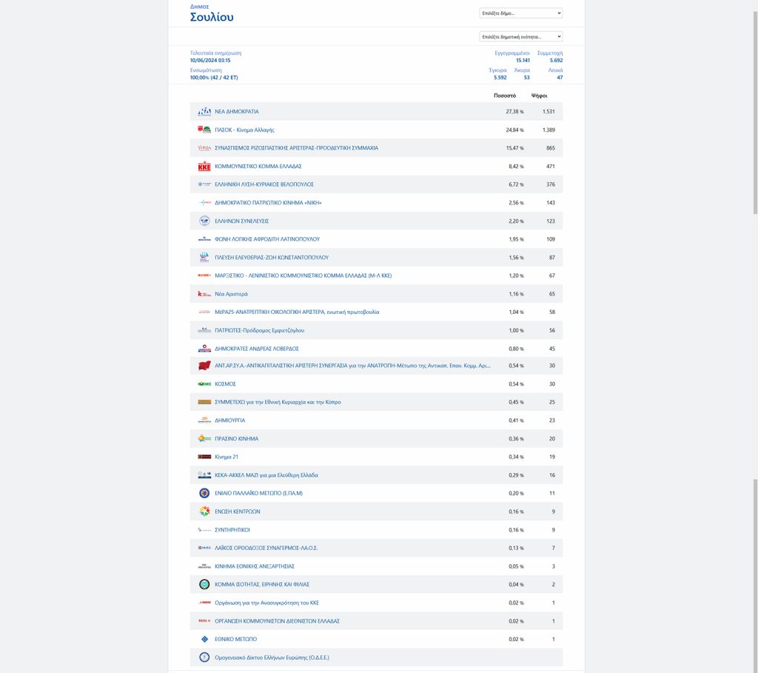This screenshot has height=673, width=758.
Task: Click the ΟΡΓΑΝΩΣΗ ΚΟΜΜΟΥΝΙΣΤΩΝ ΔΙΕΘΝΙΣΤΩΝ ΕΛΛΑΔΑΣ name
Action: [x=277, y=621]
